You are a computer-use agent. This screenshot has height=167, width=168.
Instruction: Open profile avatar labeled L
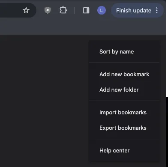tap(102, 10)
